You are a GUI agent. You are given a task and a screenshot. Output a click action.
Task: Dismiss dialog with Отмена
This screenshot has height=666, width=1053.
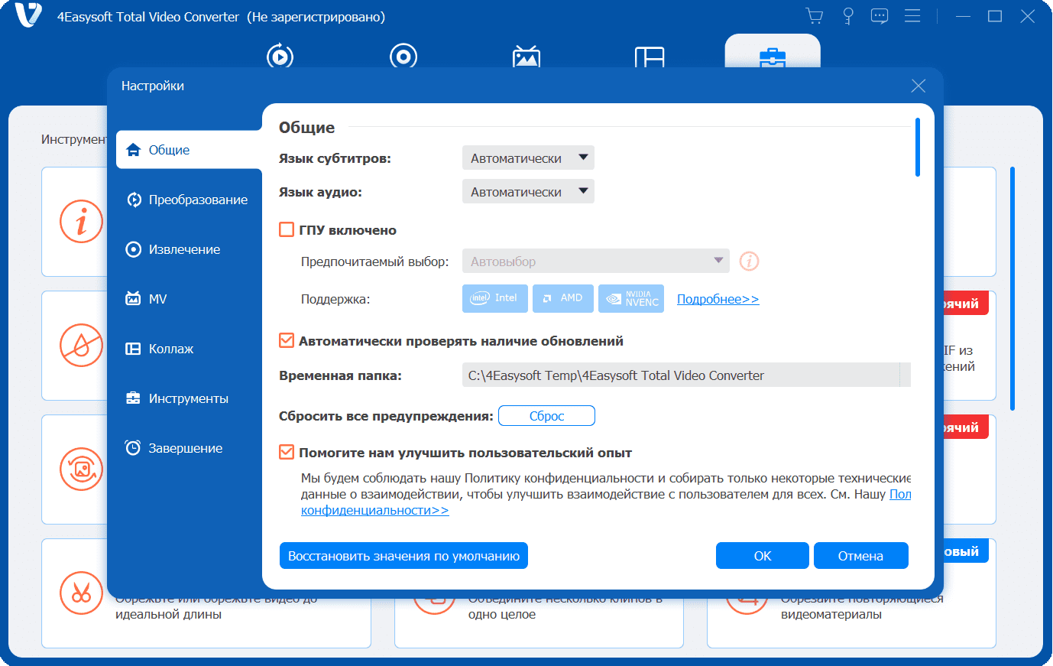point(860,556)
